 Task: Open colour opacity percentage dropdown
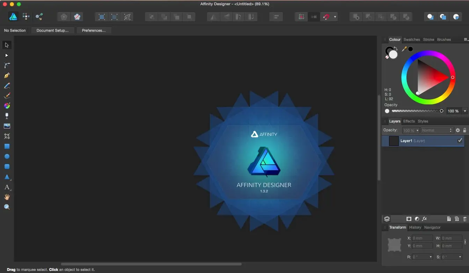465,111
